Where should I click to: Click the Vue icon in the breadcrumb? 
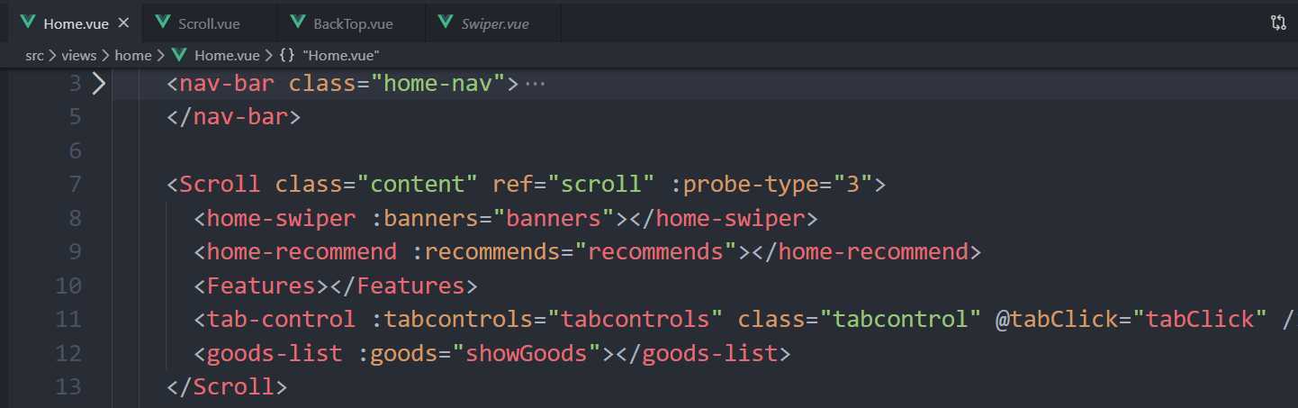(178, 55)
